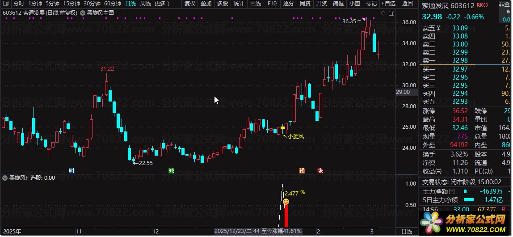Viewport: 513px width, 237px height.
Task: Click the 31.22 peak price label
Action: [107, 69]
